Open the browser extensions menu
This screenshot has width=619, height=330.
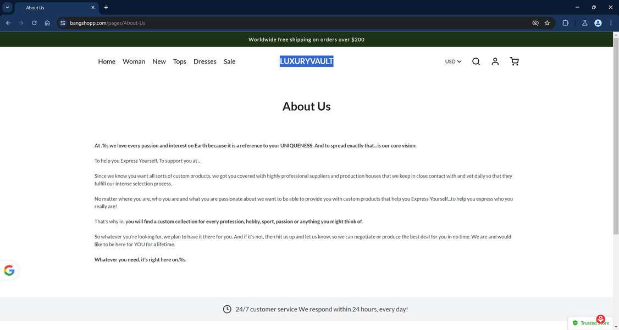pos(565,23)
